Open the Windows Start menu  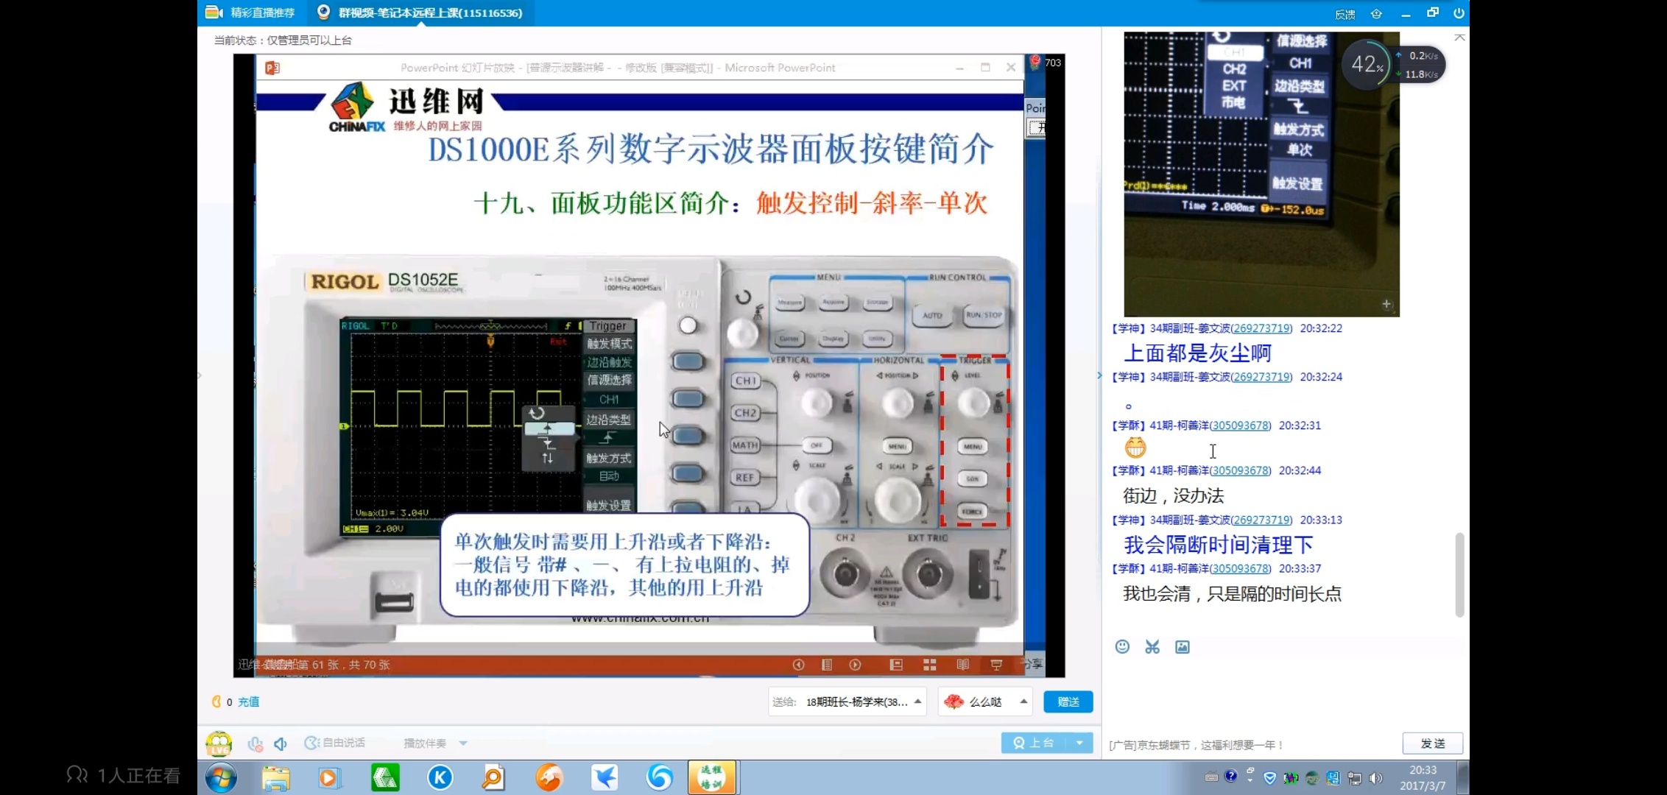[221, 777]
